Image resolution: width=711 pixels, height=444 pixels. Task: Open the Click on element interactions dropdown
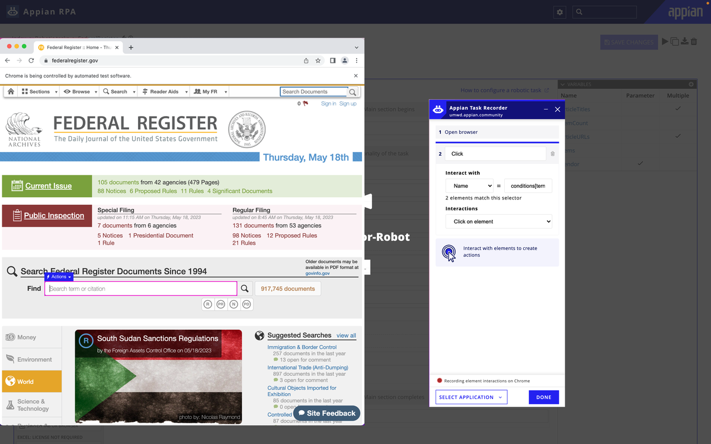(x=499, y=221)
